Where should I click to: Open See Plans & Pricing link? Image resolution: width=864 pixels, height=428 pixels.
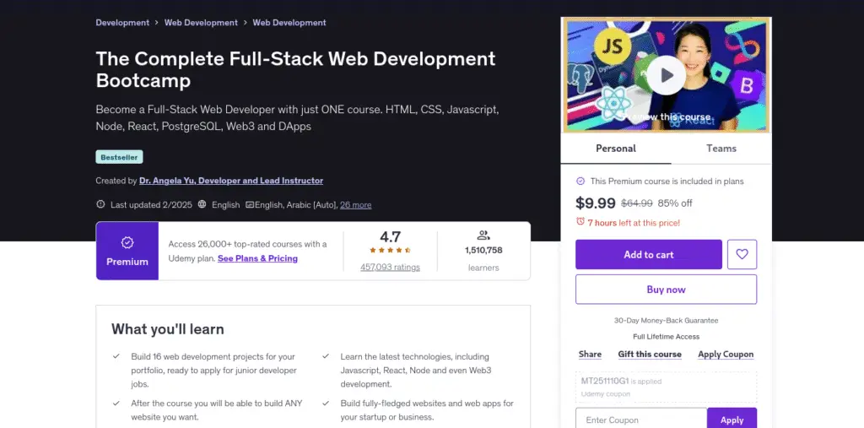tap(257, 258)
